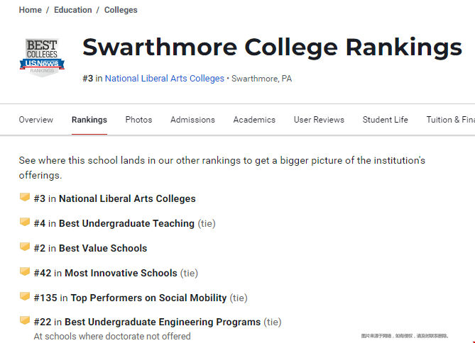Open the Student Life tab

click(x=385, y=120)
